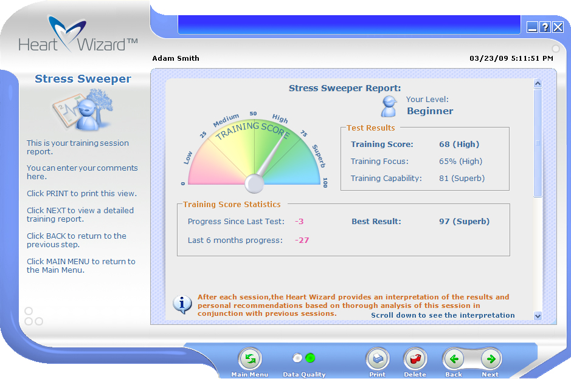Viewport: 571px width, 379px height.
Task: Click the Training Score value 68 (High)
Action: pyautogui.click(x=459, y=145)
